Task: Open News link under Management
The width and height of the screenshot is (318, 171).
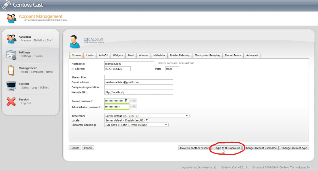Action: pos(49,72)
